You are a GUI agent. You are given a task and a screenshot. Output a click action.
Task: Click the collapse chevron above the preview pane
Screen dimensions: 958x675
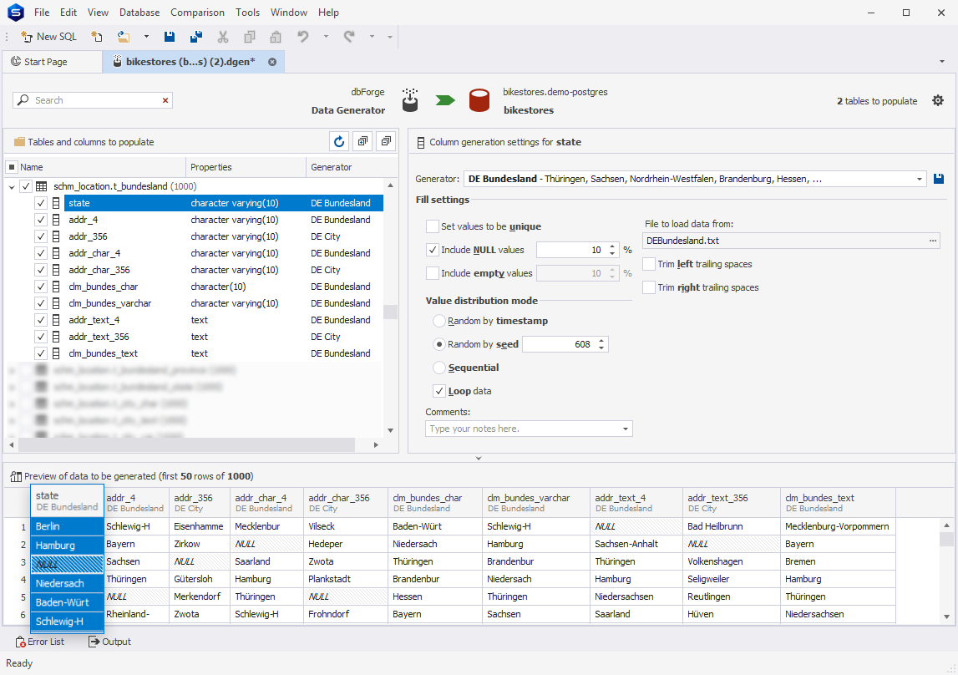click(x=479, y=458)
